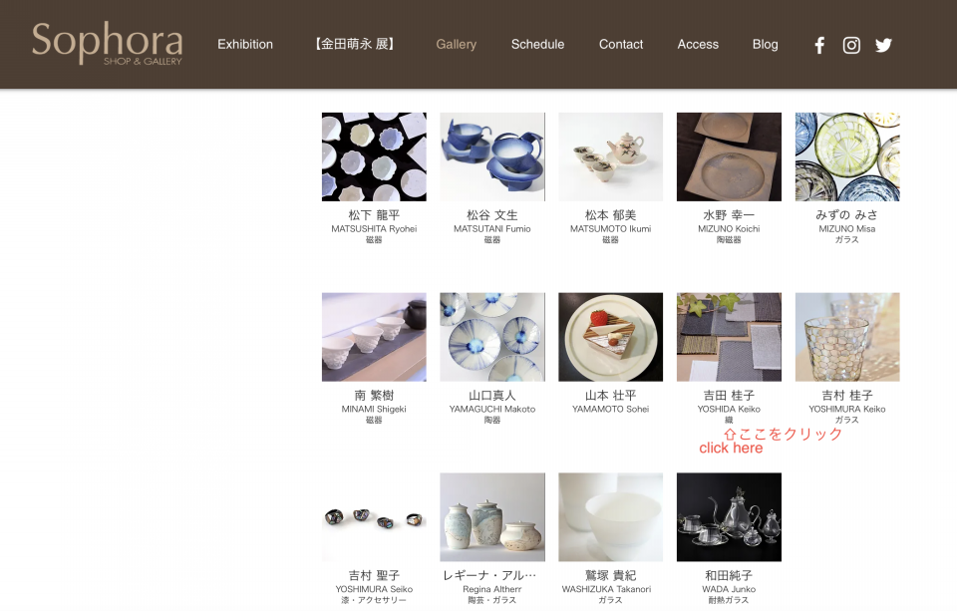Open MATSUSHITA Ryohei's porcelain thumbnail
This screenshot has height=611, width=957.
point(374,156)
